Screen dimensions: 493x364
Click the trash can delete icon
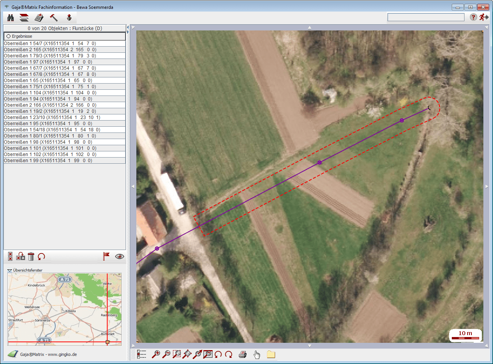click(31, 257)
